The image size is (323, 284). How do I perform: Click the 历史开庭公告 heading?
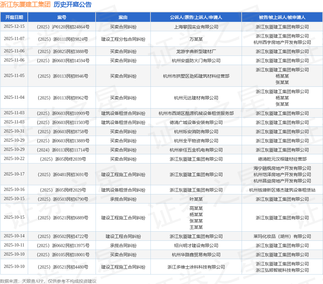tap(73, 4)
